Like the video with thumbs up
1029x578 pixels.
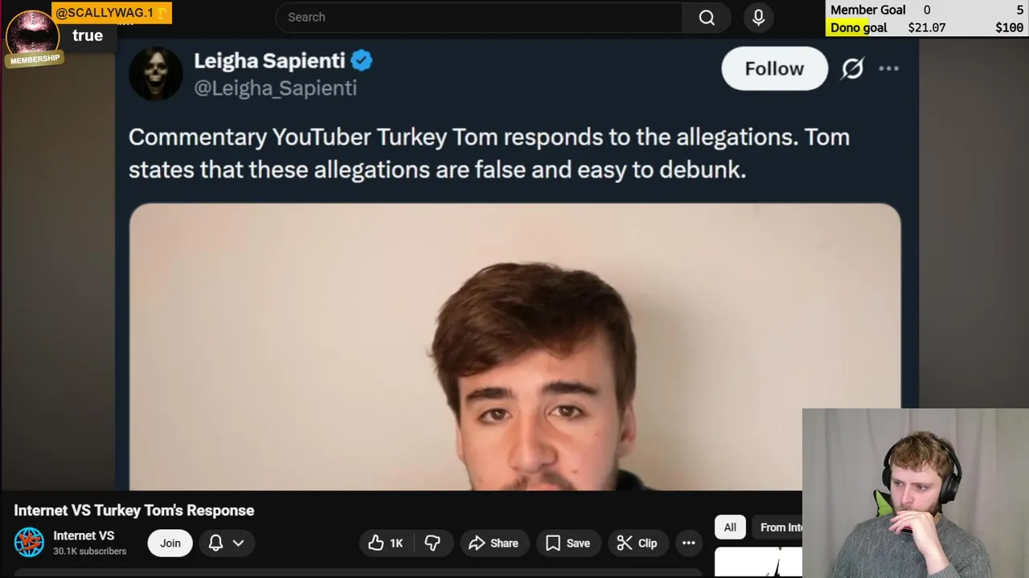pos(386,543)
